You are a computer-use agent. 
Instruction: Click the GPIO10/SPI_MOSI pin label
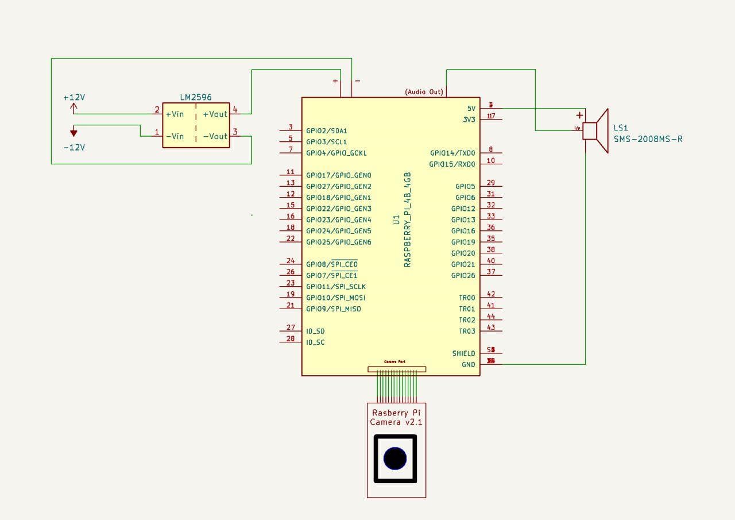point(336,298)
